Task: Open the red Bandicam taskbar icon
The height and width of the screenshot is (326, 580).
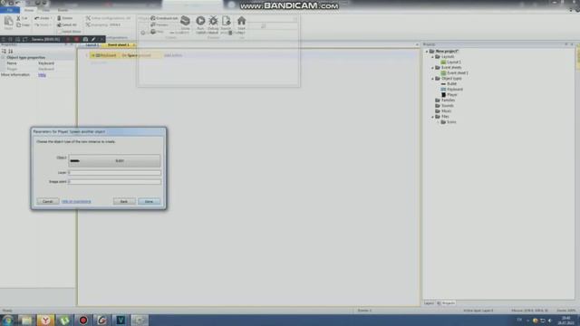Action: coord(83,320)
